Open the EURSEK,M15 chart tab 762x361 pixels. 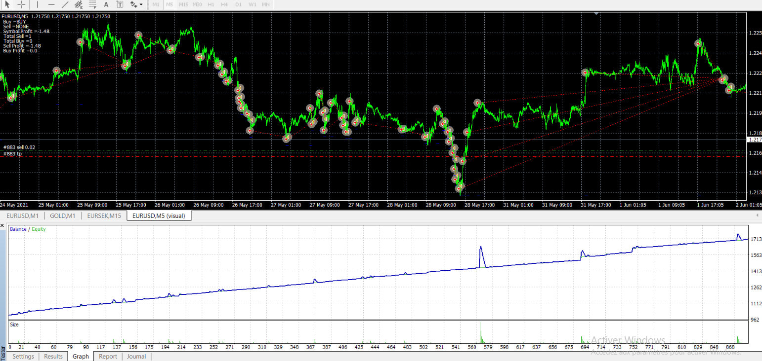(x=104, y=216)
